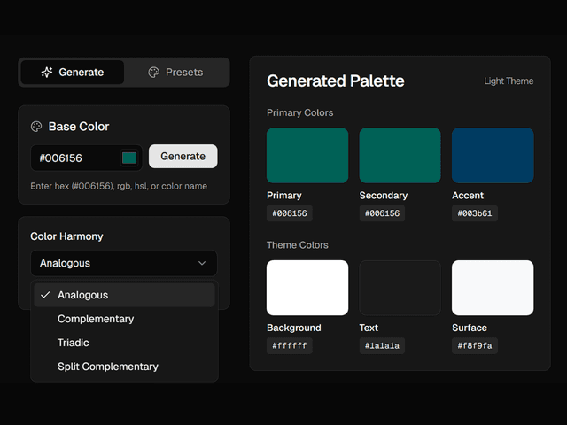567x425 pixels.
Task: Click the checkmark next to Analogous option
Action: (x=45, y=295)
